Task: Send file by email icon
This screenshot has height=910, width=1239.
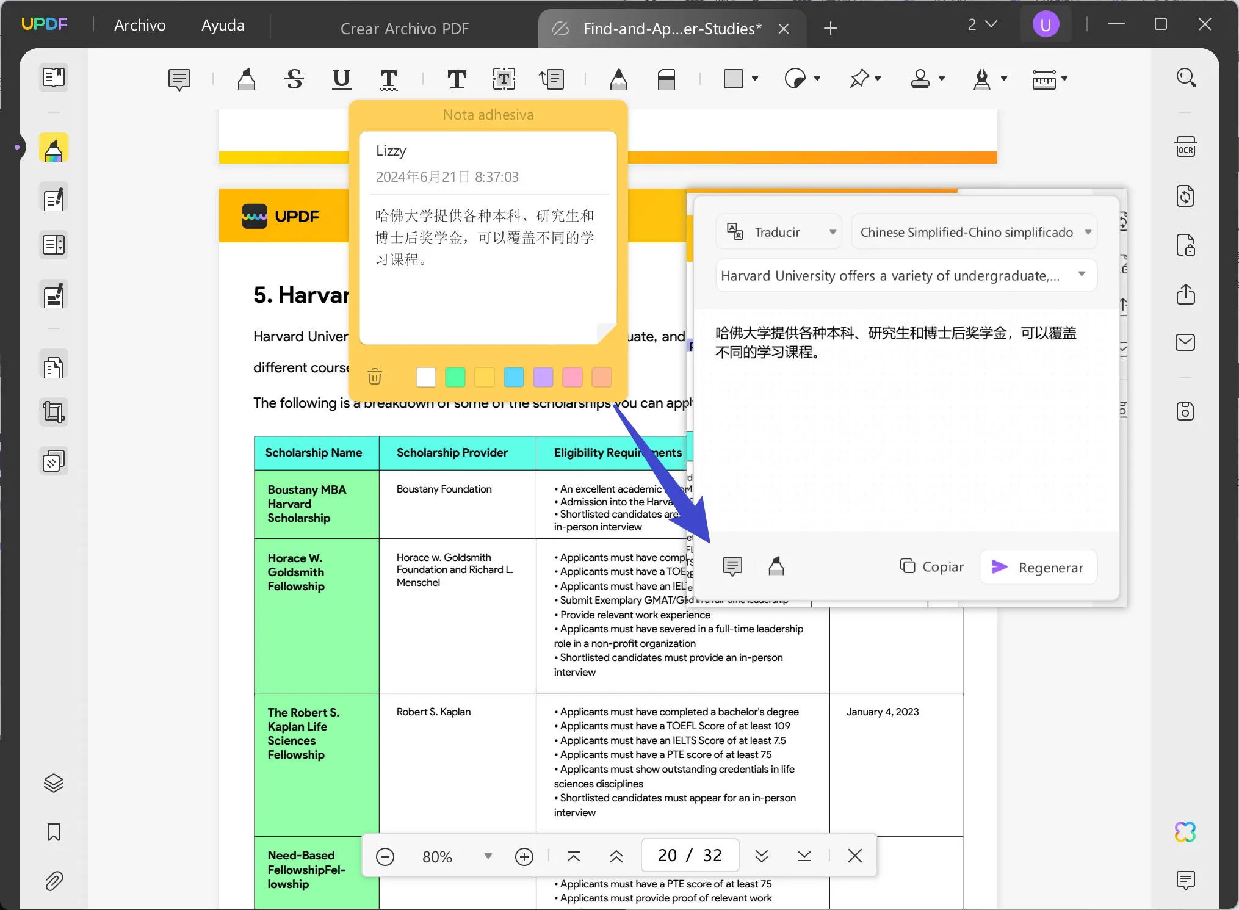Action: (1186, 342)
